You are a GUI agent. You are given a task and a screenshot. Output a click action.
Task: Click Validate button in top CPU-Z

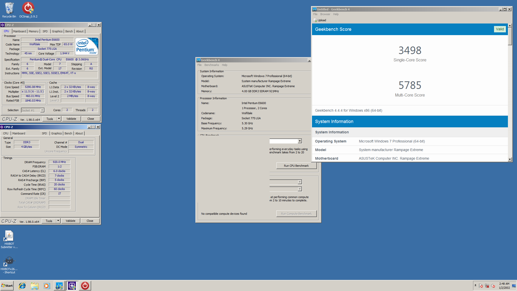[x=71, y=119]
